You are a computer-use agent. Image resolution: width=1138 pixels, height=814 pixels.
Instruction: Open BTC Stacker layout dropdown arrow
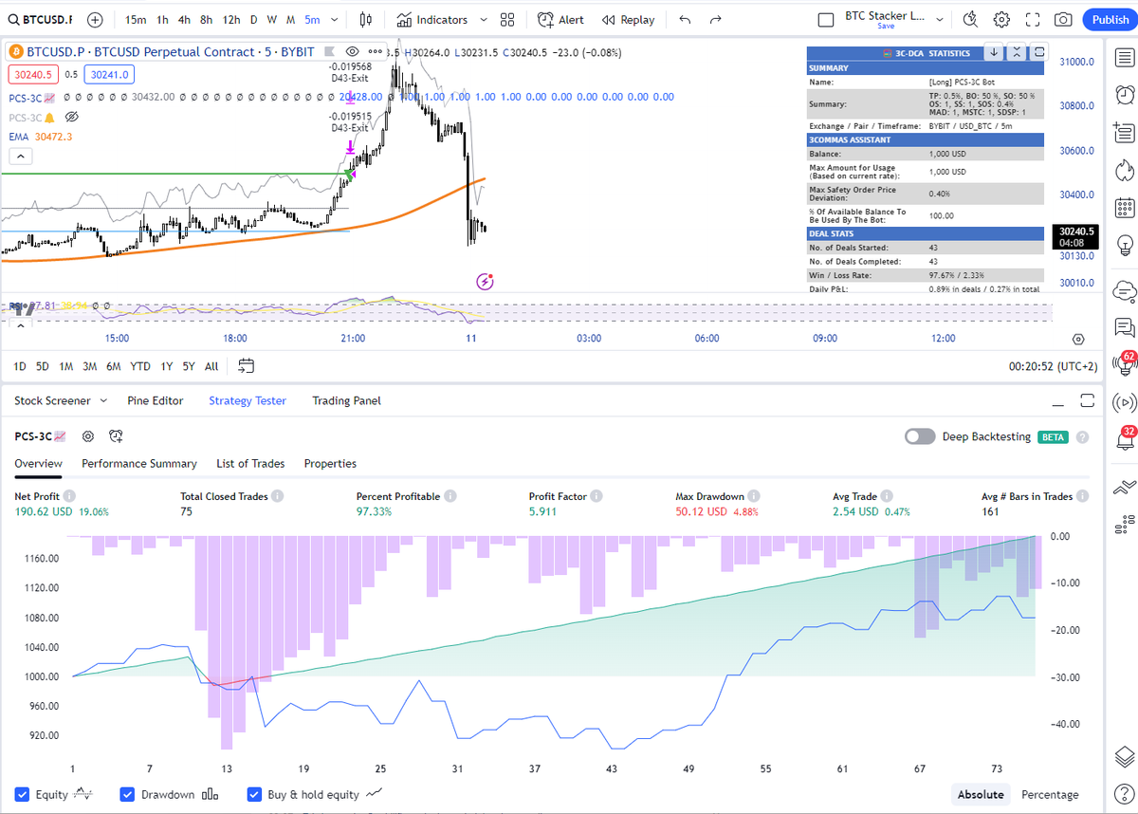940,19
